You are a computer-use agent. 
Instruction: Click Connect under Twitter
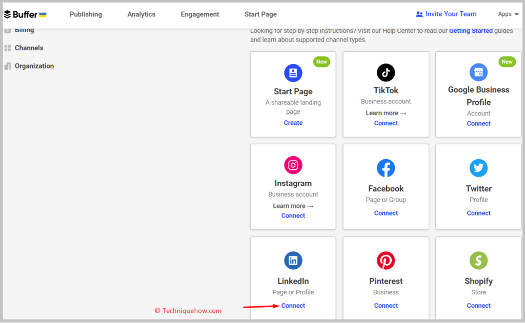tap(478, 213)
